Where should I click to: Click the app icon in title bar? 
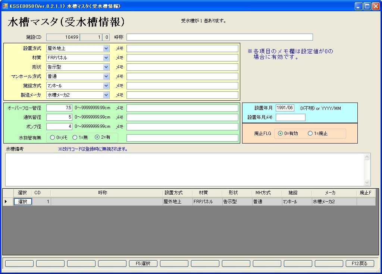[x=5, y=6]
